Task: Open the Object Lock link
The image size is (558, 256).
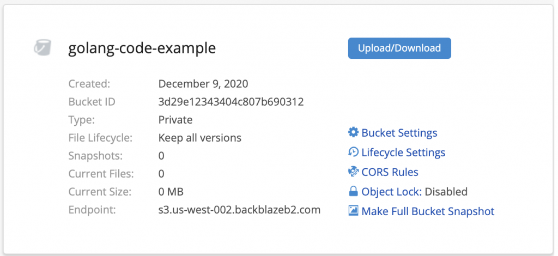Action: click(x=391, y=192)
